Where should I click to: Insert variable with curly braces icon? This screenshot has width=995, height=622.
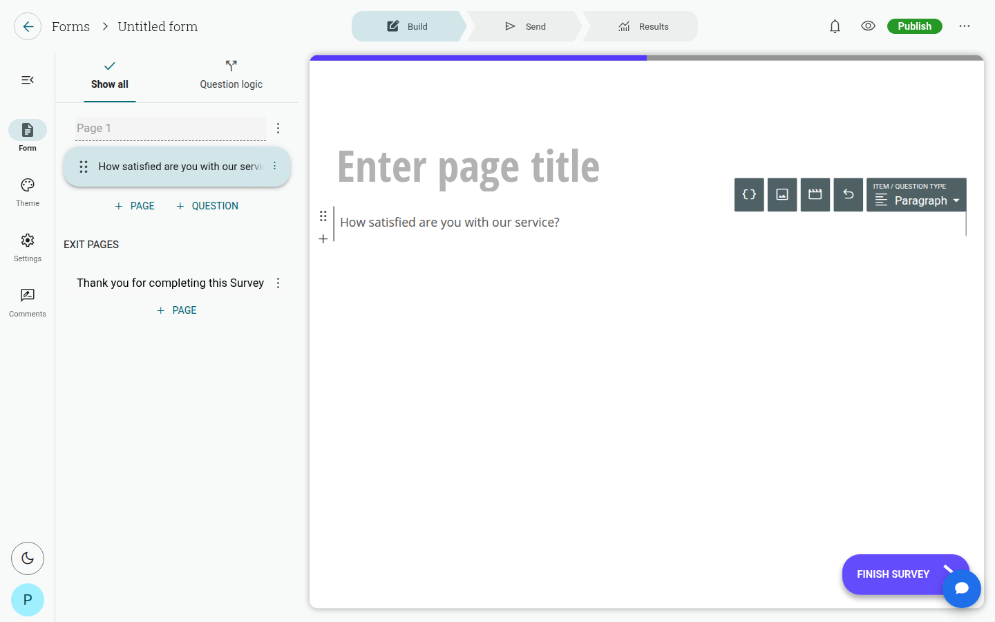tap(749, 194)
